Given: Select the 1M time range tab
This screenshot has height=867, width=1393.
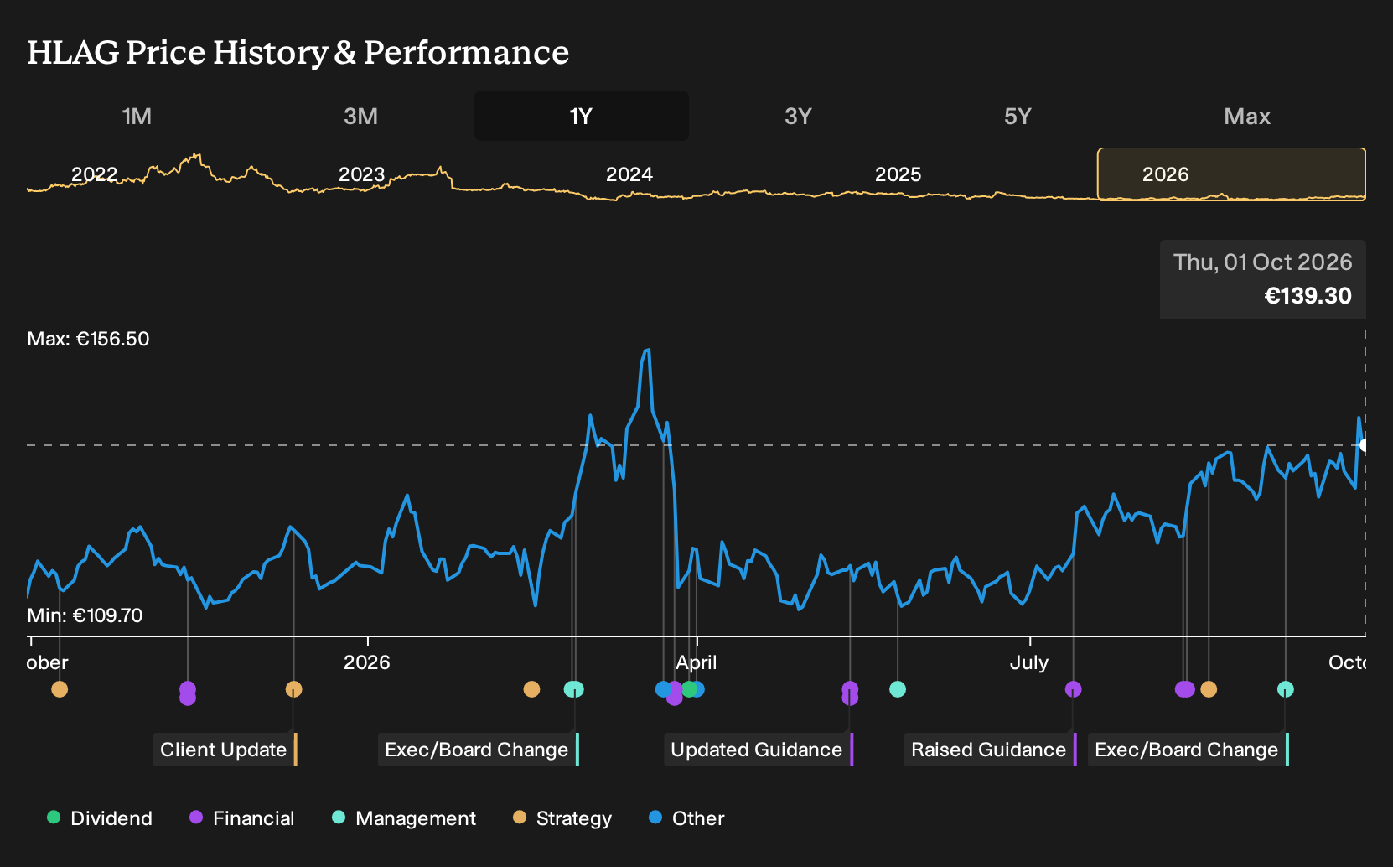Looking at the screenshot, I should [137, 116].
